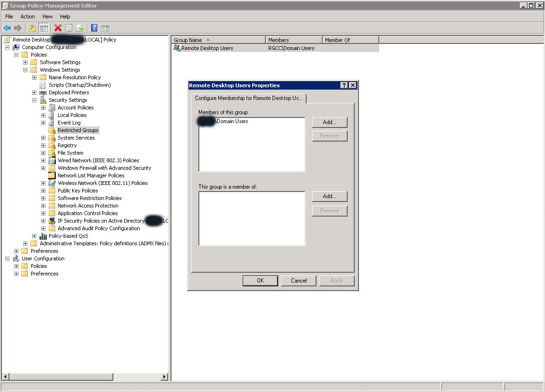Select the Up one level folder icon

point(32,28)
